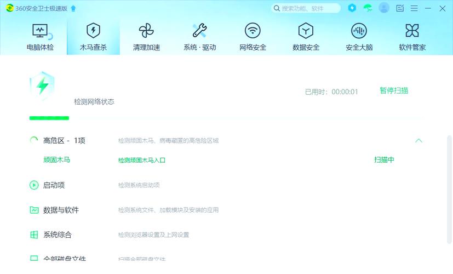Open 软件管家 icon
The width and height of the screenshot is (453, 274).
coord(412,31)
